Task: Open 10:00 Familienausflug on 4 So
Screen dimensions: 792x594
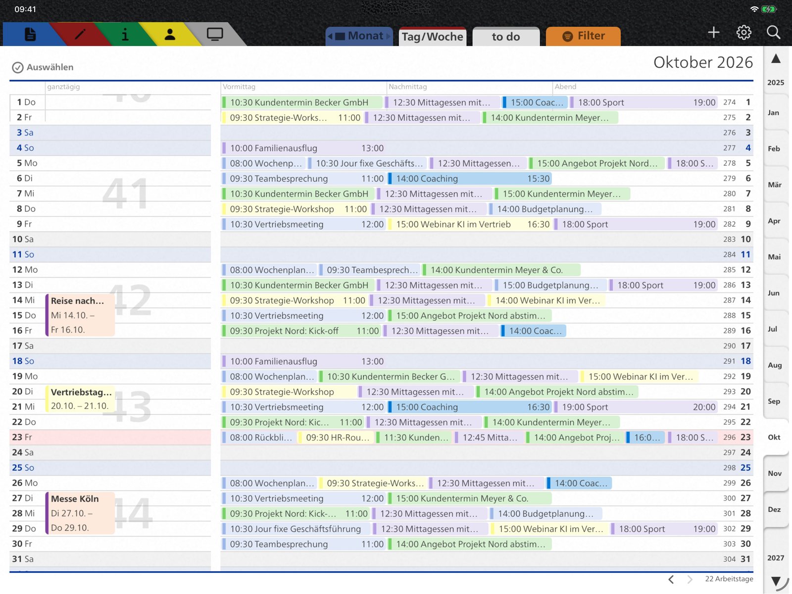Action: click(x=304, y=148)
